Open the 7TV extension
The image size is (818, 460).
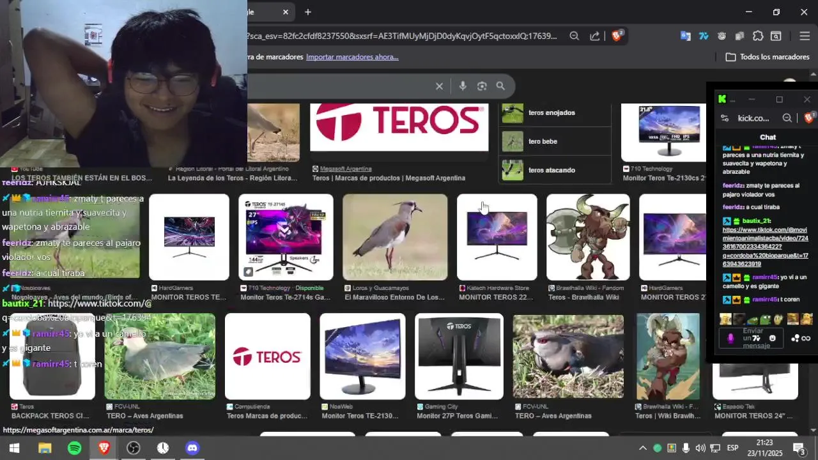tap(704, 36)
